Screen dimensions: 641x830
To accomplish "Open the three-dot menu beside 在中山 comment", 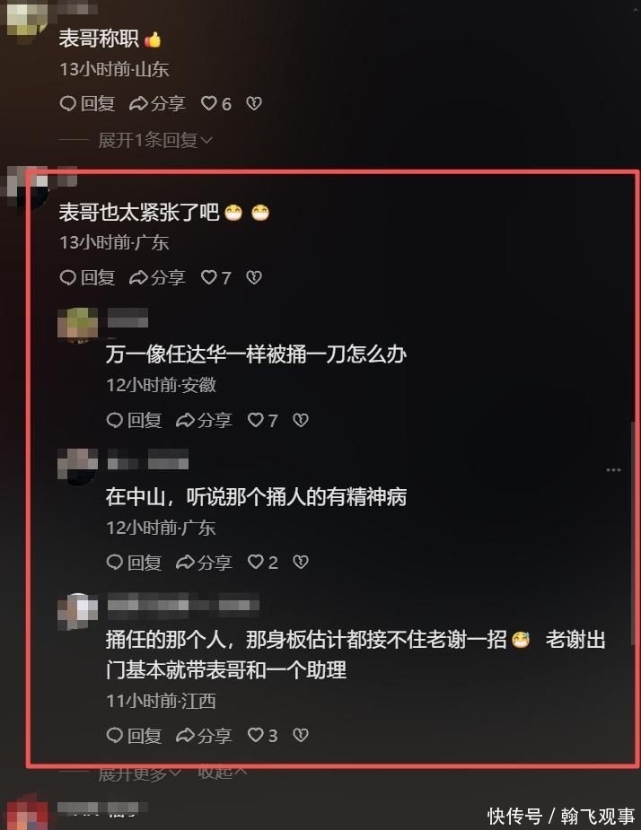I will click(613, 470).
